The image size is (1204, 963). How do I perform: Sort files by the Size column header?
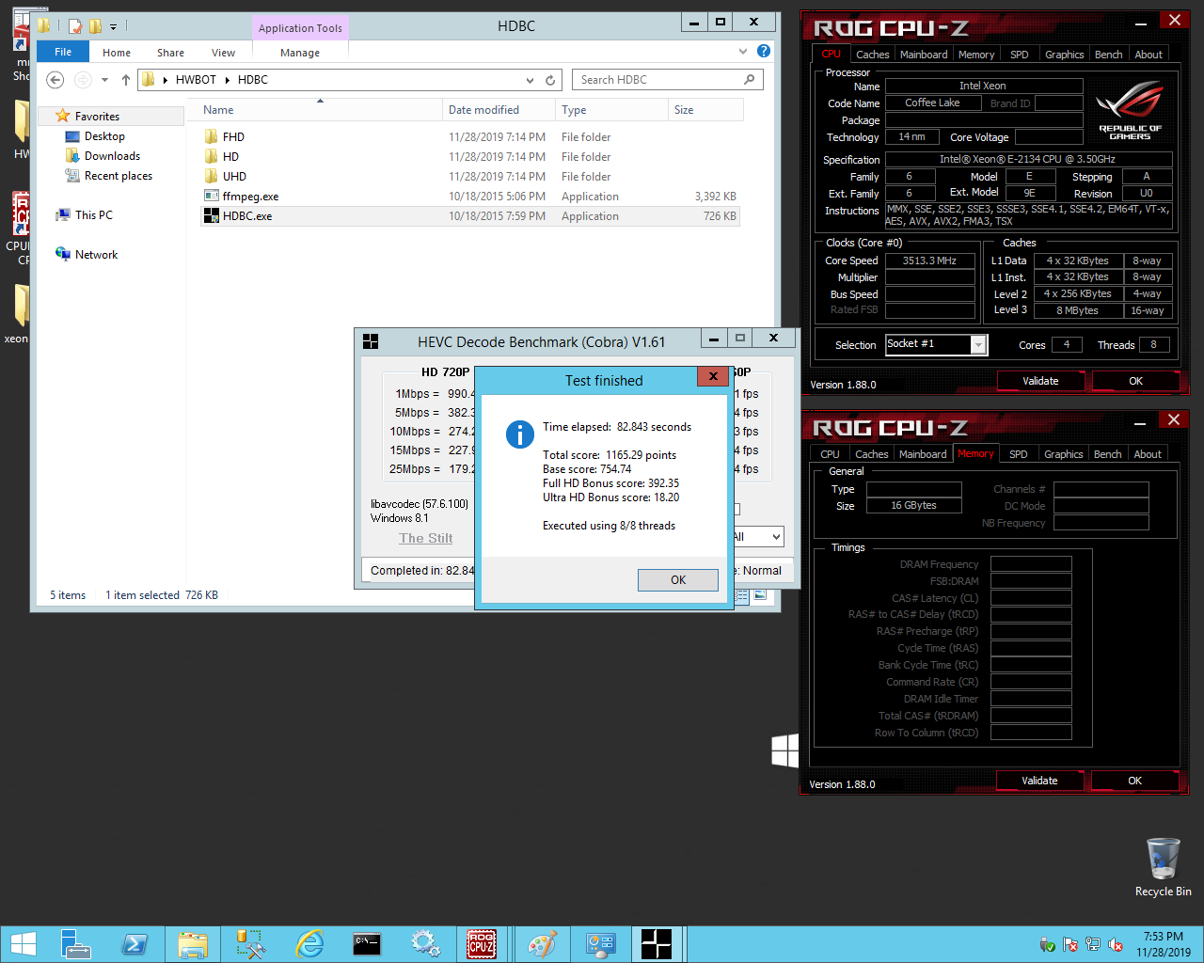(705, 110)
